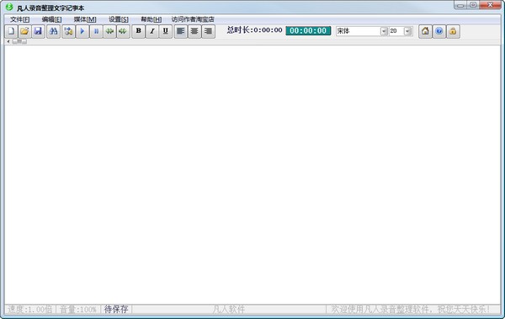Save the document with the floppy icon
The image size is (505, 319).
(38, 31)
